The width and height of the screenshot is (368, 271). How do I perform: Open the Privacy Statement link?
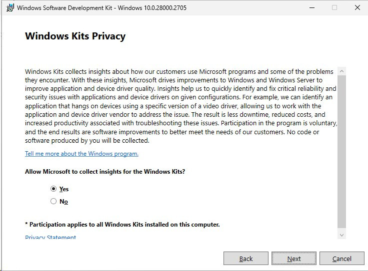pyautogui.click(x=50, y=237)
